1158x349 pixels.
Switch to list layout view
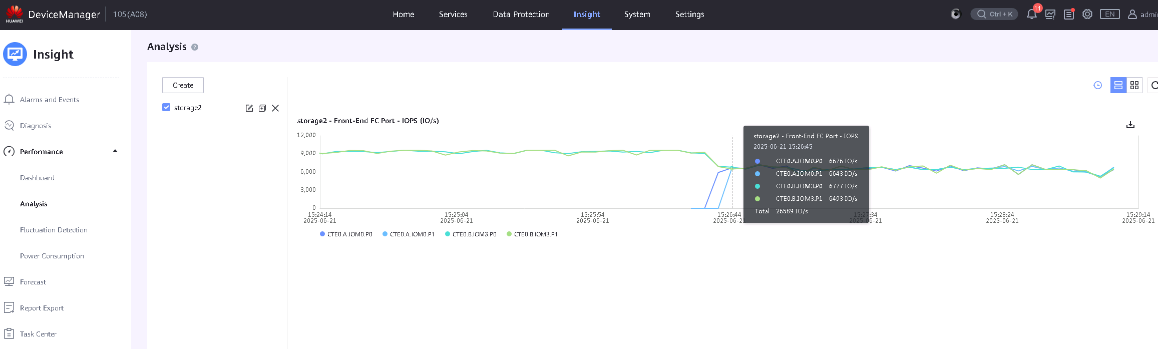[1118, 85]
